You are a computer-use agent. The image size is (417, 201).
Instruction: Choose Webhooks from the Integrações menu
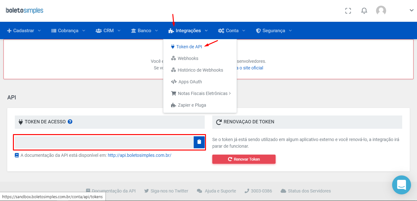click(x=188, y=58)
